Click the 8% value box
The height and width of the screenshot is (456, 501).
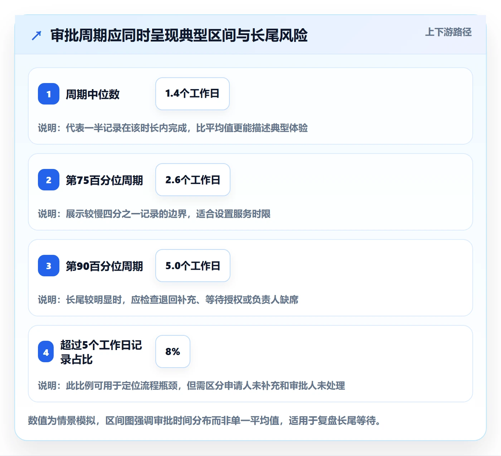coord(173,351)
